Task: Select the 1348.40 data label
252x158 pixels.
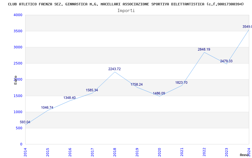Action: [x=69, y=98]
